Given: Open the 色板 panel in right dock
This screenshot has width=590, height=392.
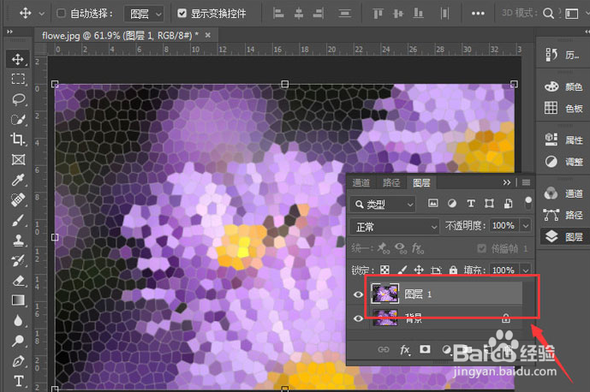Looking at the screenshot, I should [563, 109].
